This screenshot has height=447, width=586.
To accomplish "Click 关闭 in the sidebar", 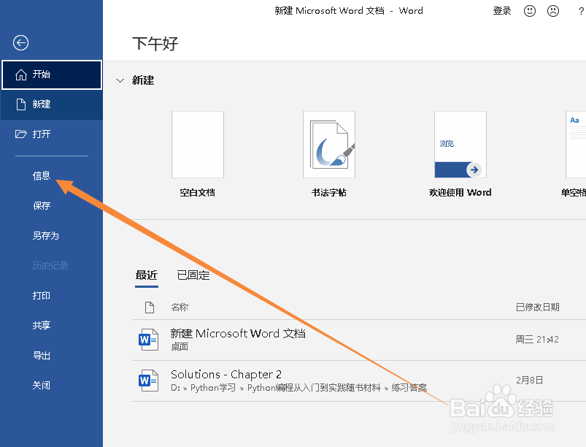I will pos(42,385).
